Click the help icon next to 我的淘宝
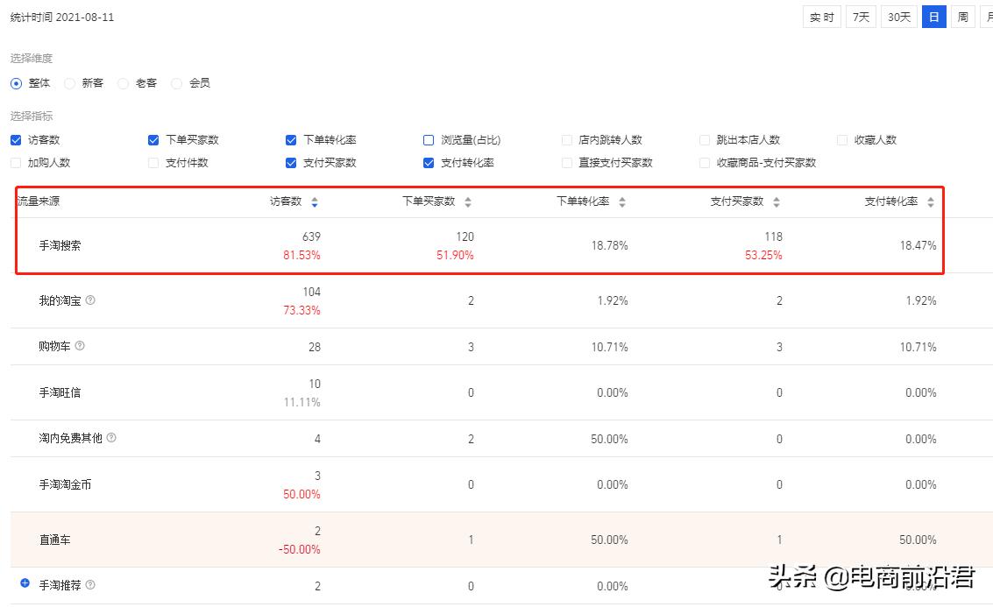 (90, 300)
